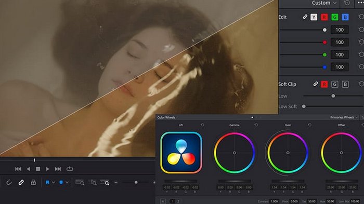364x204 pixels.
Task: Click the Gain color wheel center
Action: coord(288,153)
